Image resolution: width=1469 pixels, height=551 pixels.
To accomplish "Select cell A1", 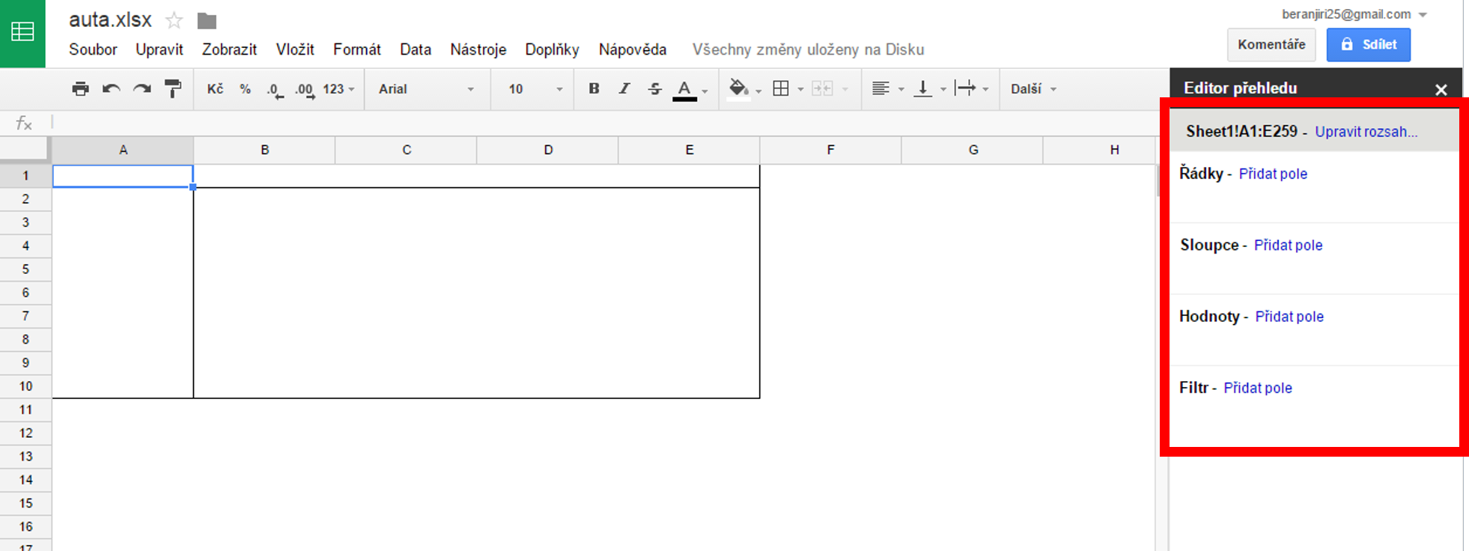I will click(123, 176).
